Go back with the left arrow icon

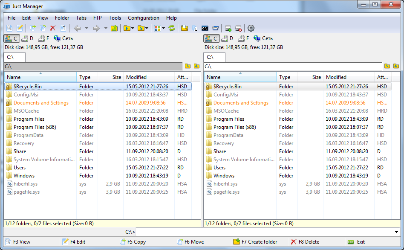tap(77, 28)
